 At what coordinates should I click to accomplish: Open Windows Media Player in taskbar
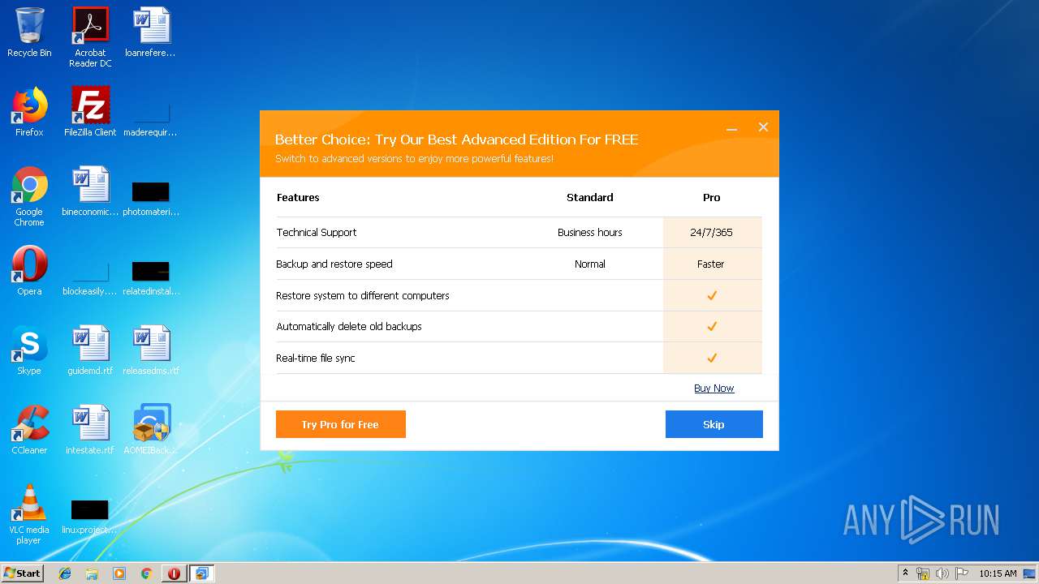[119, 573]
